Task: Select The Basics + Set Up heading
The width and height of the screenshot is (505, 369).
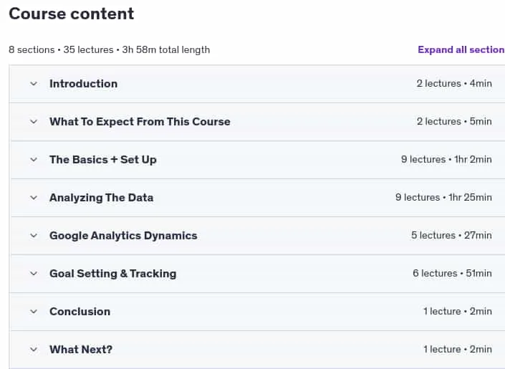Action: point(102,160)
